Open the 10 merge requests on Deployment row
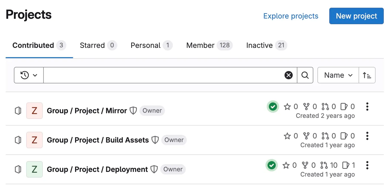Viewport: 391px width, 193px height. tap(329, 165)
